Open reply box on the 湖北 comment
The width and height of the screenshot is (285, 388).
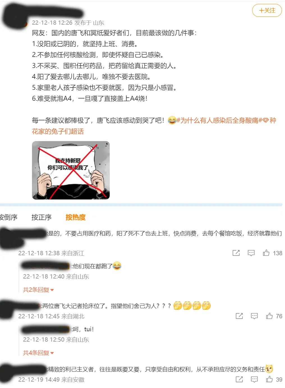click(x=254, y=316)
